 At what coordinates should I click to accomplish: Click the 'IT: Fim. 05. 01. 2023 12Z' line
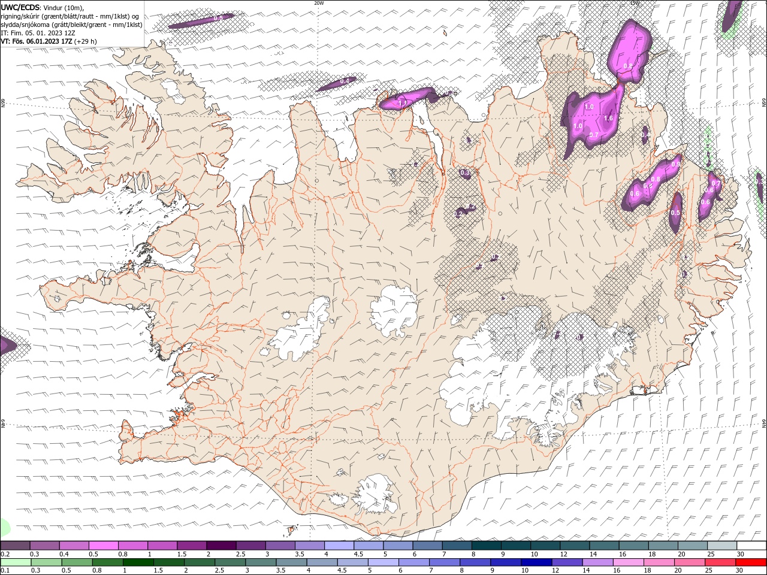click(38, 33)
